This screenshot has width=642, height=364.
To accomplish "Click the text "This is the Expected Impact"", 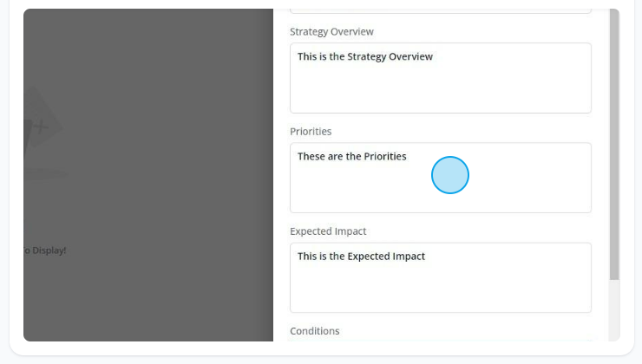I will tap(362, 256).
